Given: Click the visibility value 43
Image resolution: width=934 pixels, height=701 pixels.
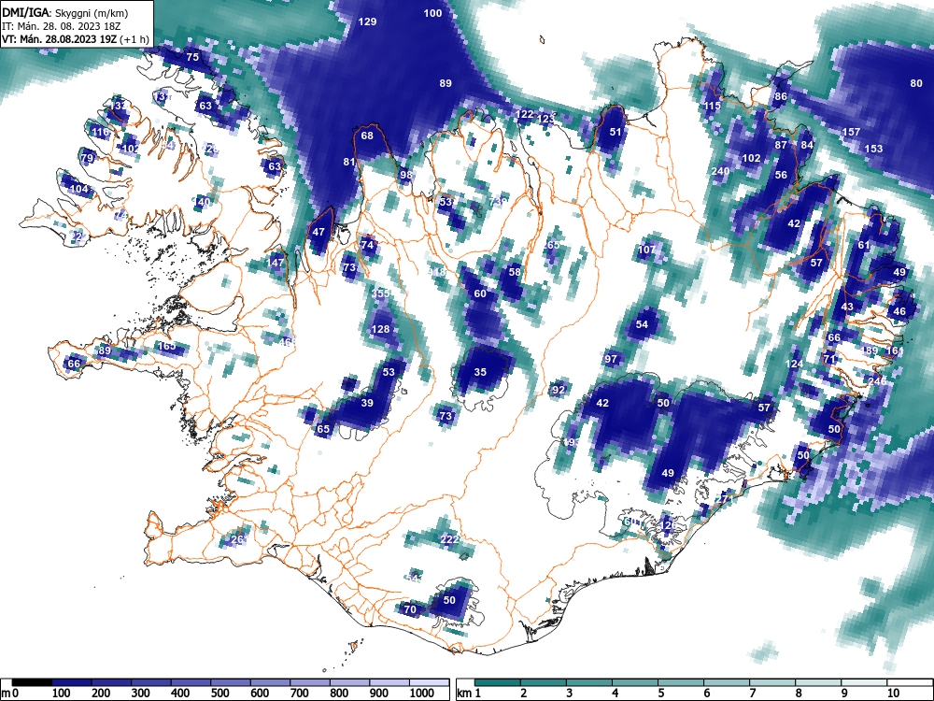Looking at the screenshot, I should pos(847,307).
